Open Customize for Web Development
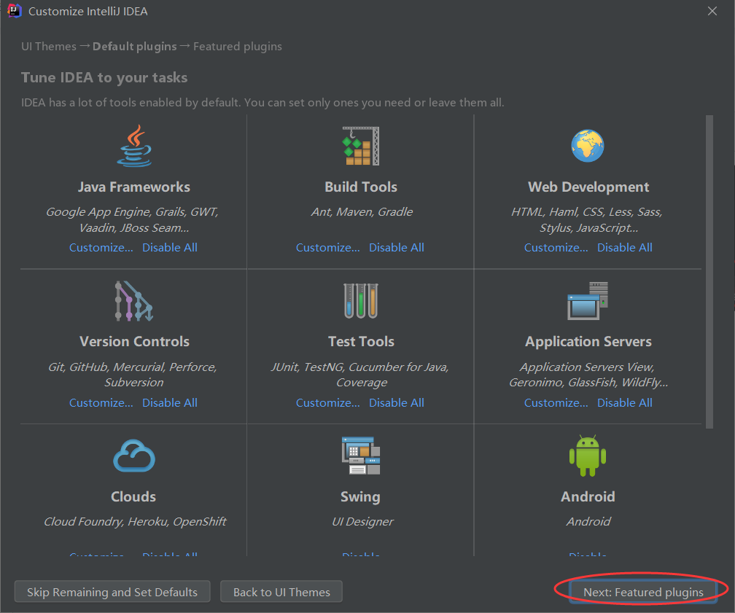Screen dimensions: 735x613 pyautogui.click(x=556, y=247)
